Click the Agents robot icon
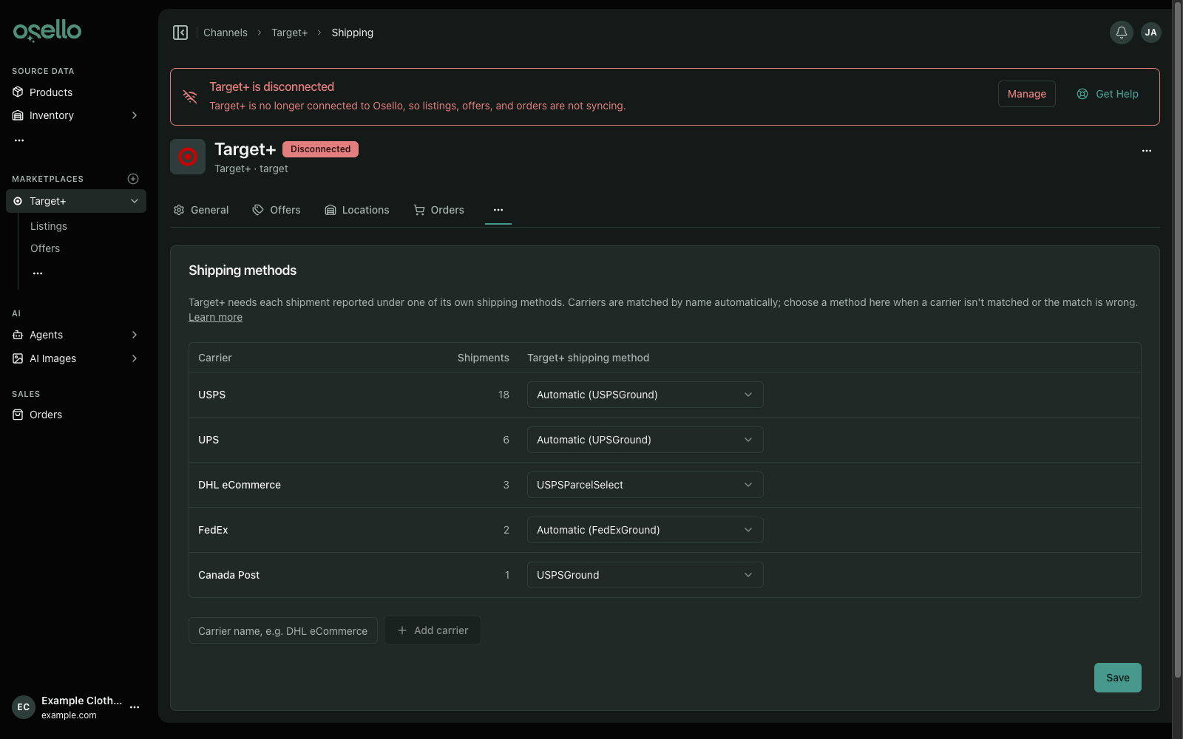The height and width of the screenshot is (739, 1183). point(18,335)
